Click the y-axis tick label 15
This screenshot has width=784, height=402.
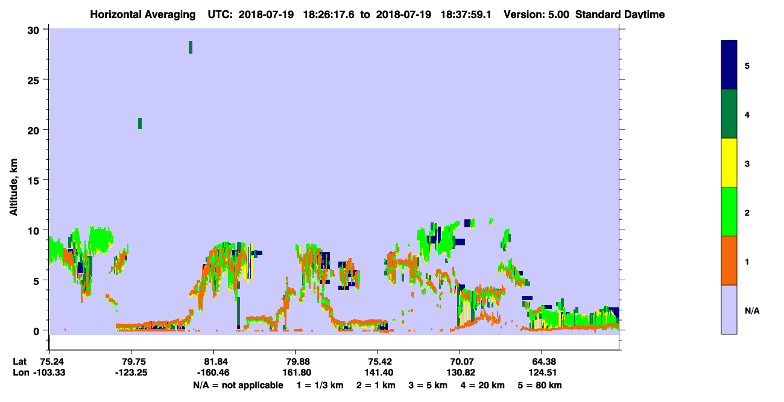[35, 180]
